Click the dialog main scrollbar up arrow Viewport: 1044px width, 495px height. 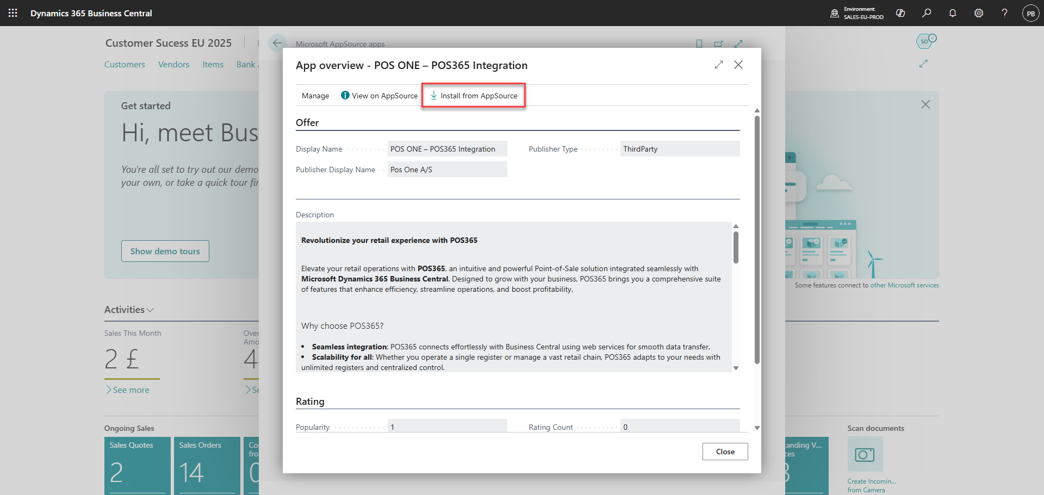pyautogui.click(x=757, y=111)
